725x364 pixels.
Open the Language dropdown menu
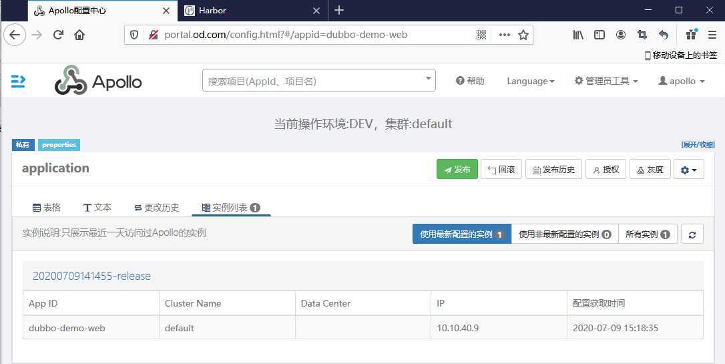pos(530,81)
